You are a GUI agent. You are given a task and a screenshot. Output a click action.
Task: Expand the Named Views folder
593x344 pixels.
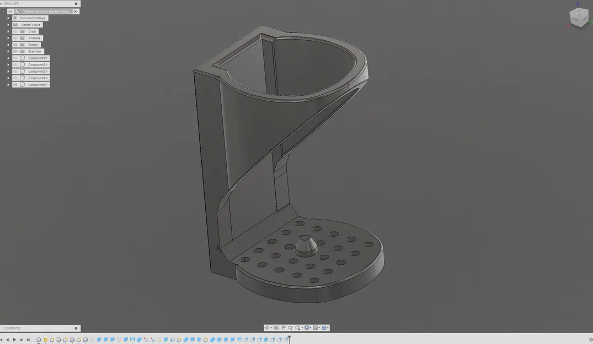[8, 25]
